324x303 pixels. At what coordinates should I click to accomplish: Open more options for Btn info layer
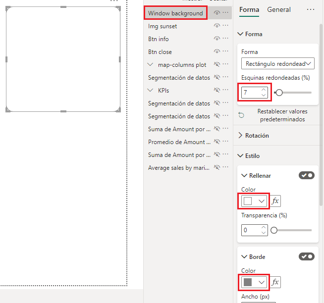tap(226, 39)
